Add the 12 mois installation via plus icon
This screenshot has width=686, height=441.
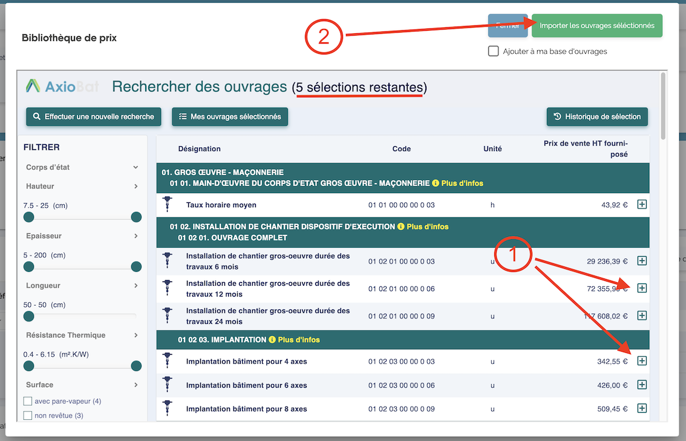(642, 288)
